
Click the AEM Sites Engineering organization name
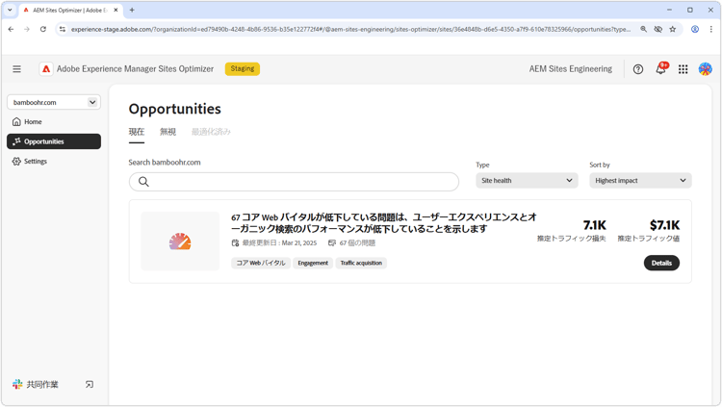(x=571, y=69)
